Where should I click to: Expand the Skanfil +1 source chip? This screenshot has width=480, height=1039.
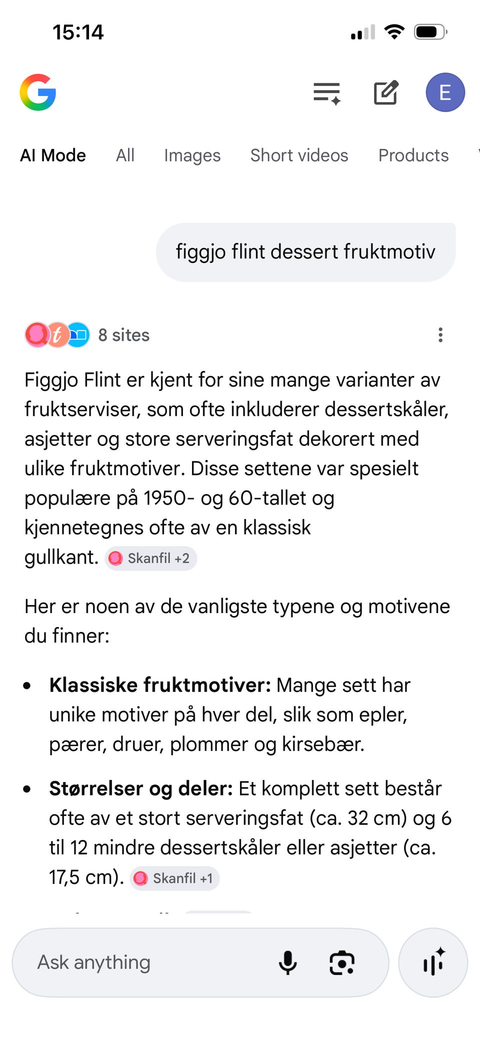pyautogui.click(x=175, y=878)
